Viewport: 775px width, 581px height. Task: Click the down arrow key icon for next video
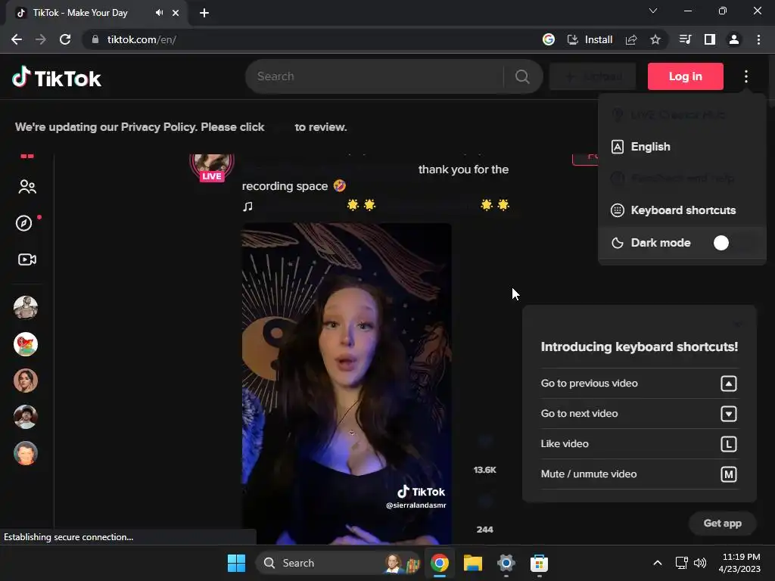pos(729,414)
